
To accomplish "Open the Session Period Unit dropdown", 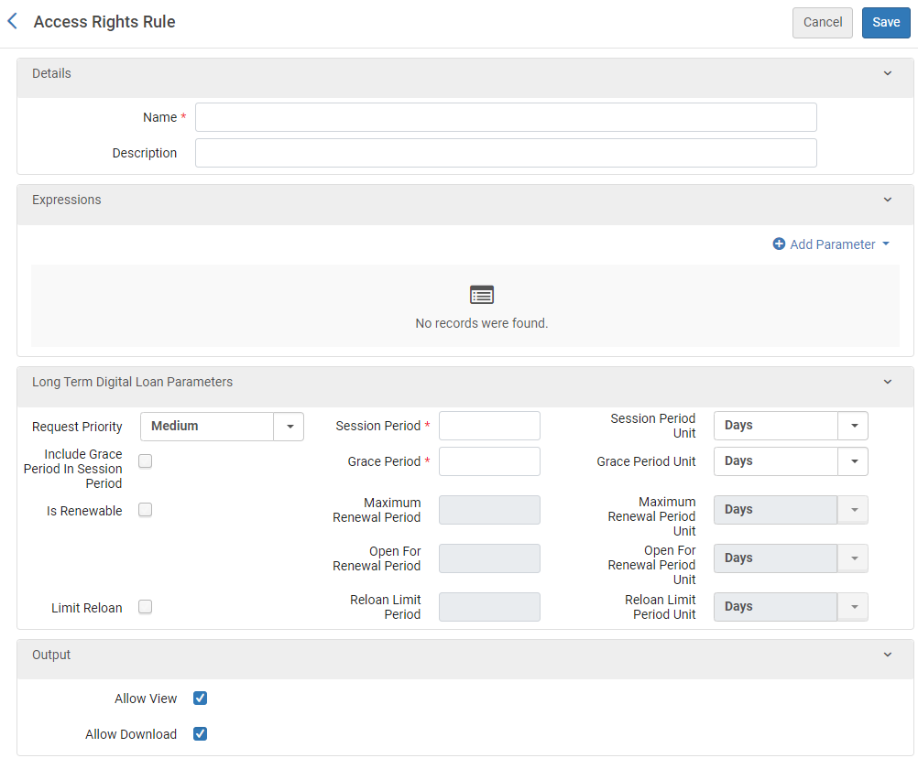I will click(x=853, y=426).
